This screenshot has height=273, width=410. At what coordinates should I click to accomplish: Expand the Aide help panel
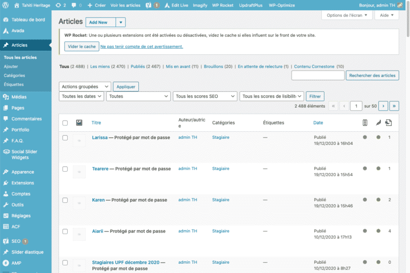[387, 15]
